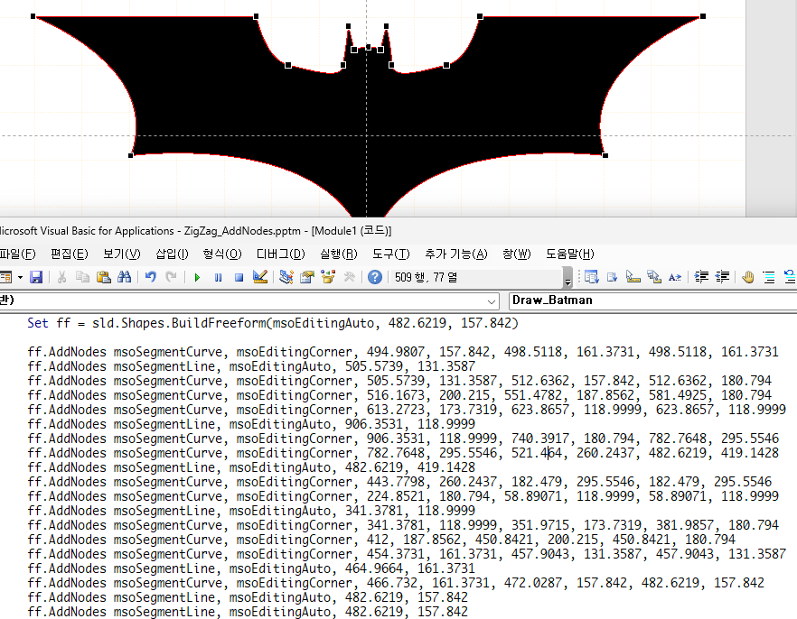
Task: Click the Quick Info icon
Action: click(633, 277)
